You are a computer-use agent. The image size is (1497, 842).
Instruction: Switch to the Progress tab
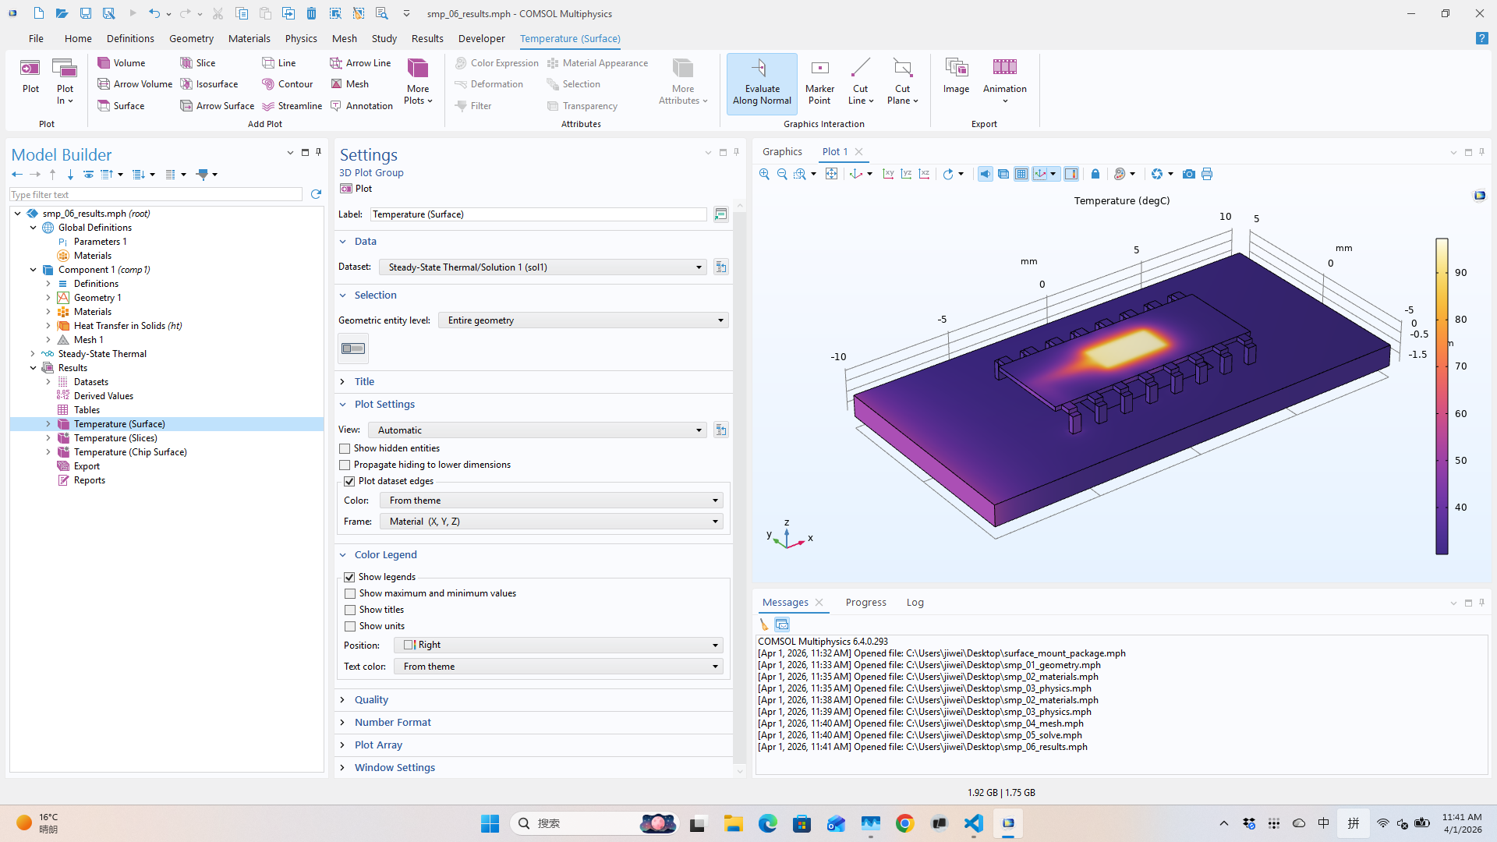click(865, 602)
